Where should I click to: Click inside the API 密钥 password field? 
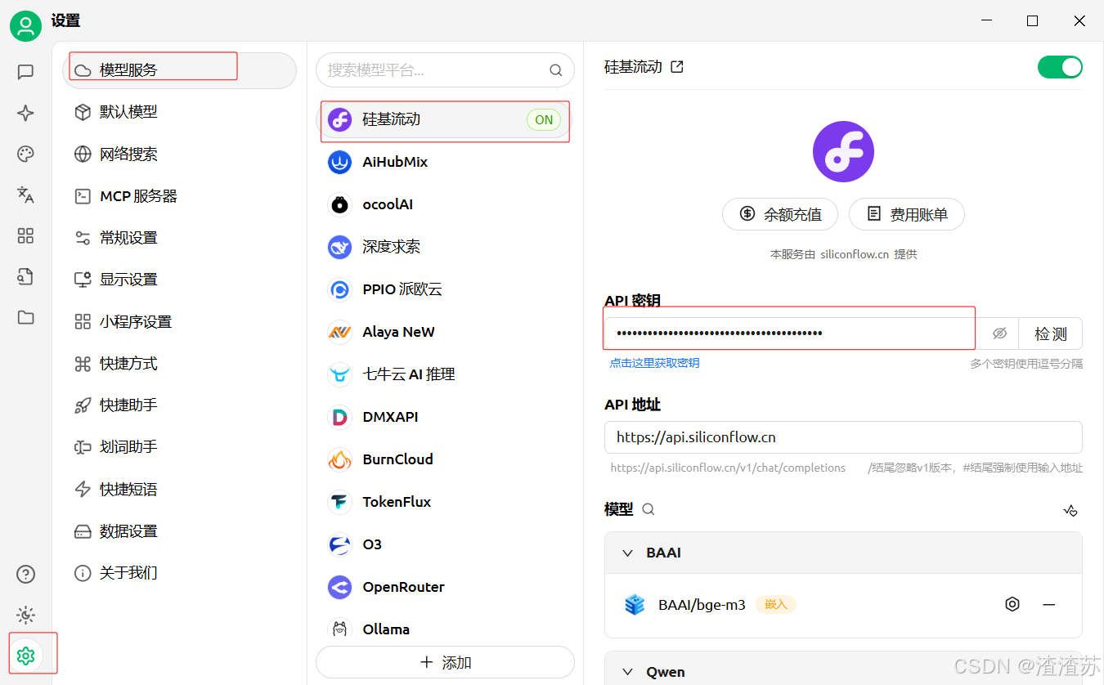coord(792,334)
